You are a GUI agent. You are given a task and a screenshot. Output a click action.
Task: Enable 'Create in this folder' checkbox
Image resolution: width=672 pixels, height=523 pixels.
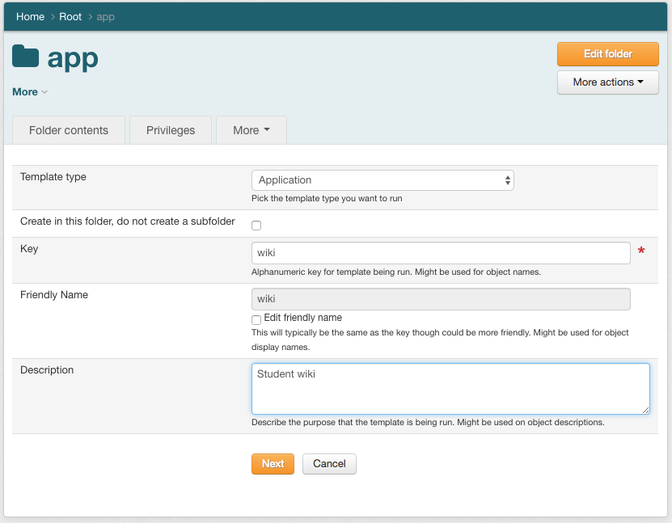[256, 226]
